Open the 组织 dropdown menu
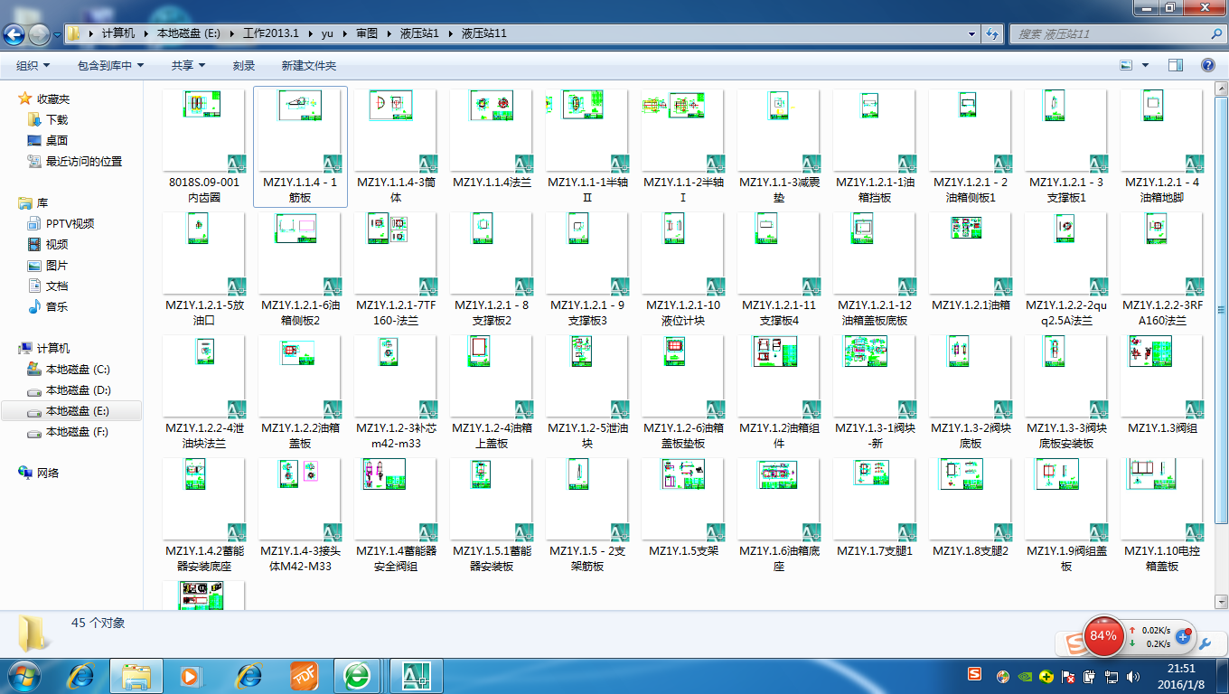This screenshot has width=1229, height=694. (33, 65)
